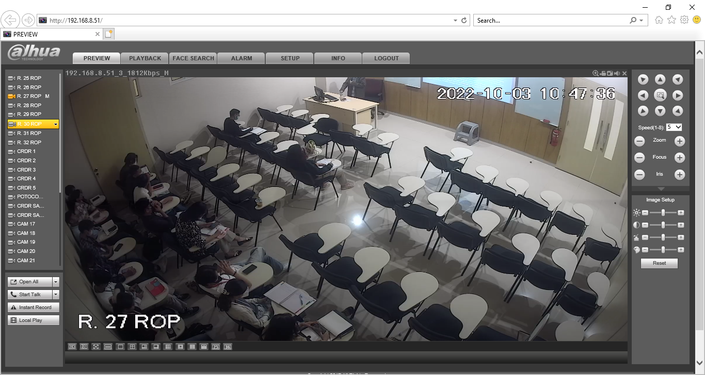Pan camera up with PTZ arrow
Screen dimensions: 705x375
(x=660, y=79)
